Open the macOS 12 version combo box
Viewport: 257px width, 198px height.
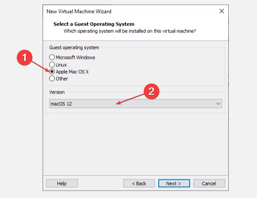[x=136, y=104]
